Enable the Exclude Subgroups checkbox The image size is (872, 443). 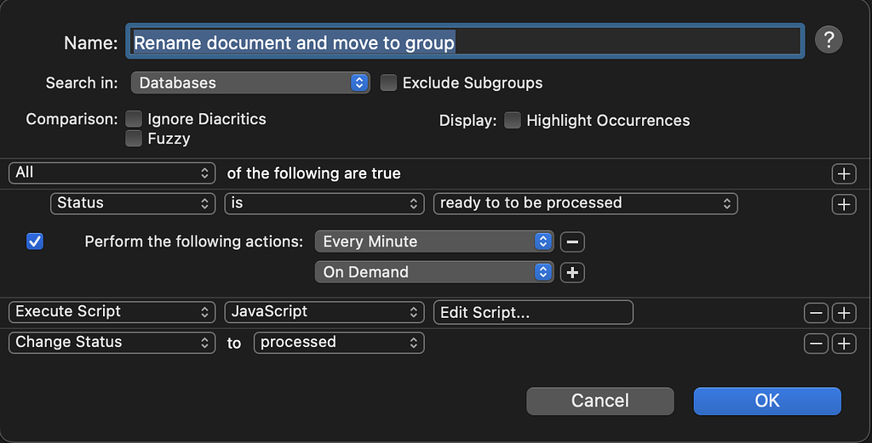[x=388, y=83]
